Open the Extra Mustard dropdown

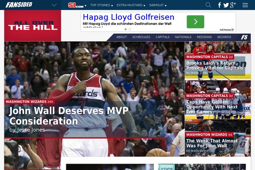pyautogui.click(x=131, y=5)
